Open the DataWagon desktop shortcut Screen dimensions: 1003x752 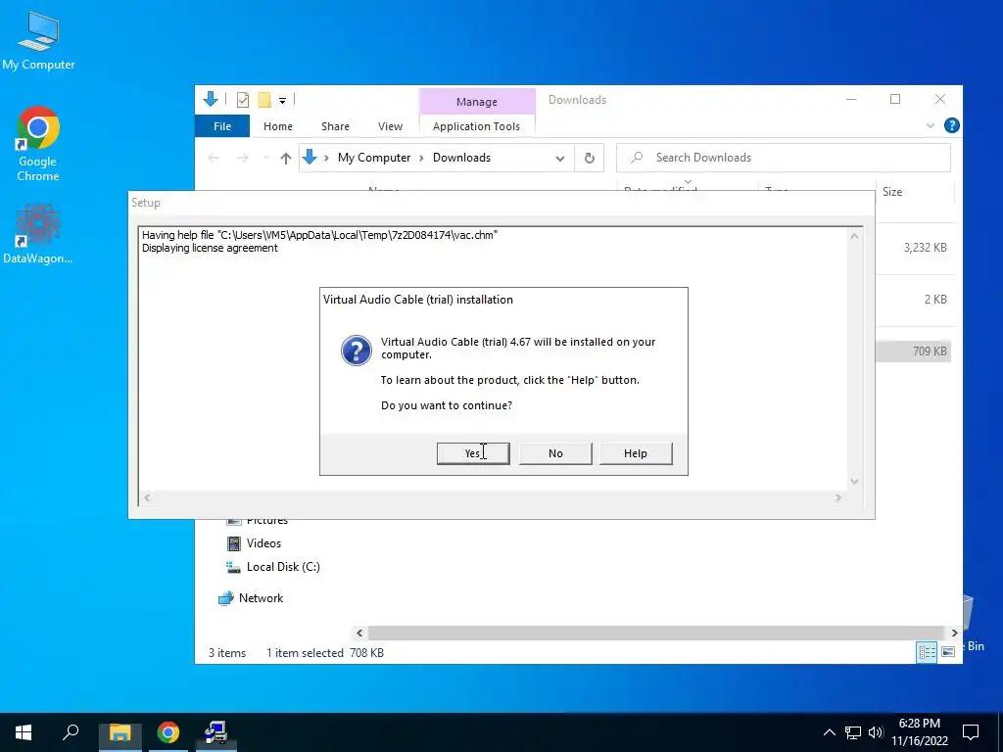pyautogui.click(x=37, y=233)
